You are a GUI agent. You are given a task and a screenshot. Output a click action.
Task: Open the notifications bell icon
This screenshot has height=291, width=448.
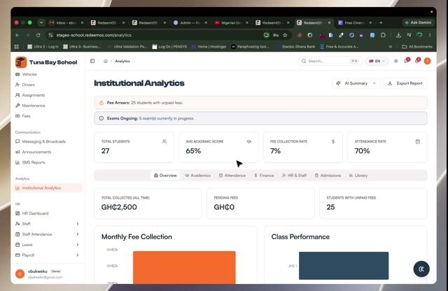coord(417,61)
